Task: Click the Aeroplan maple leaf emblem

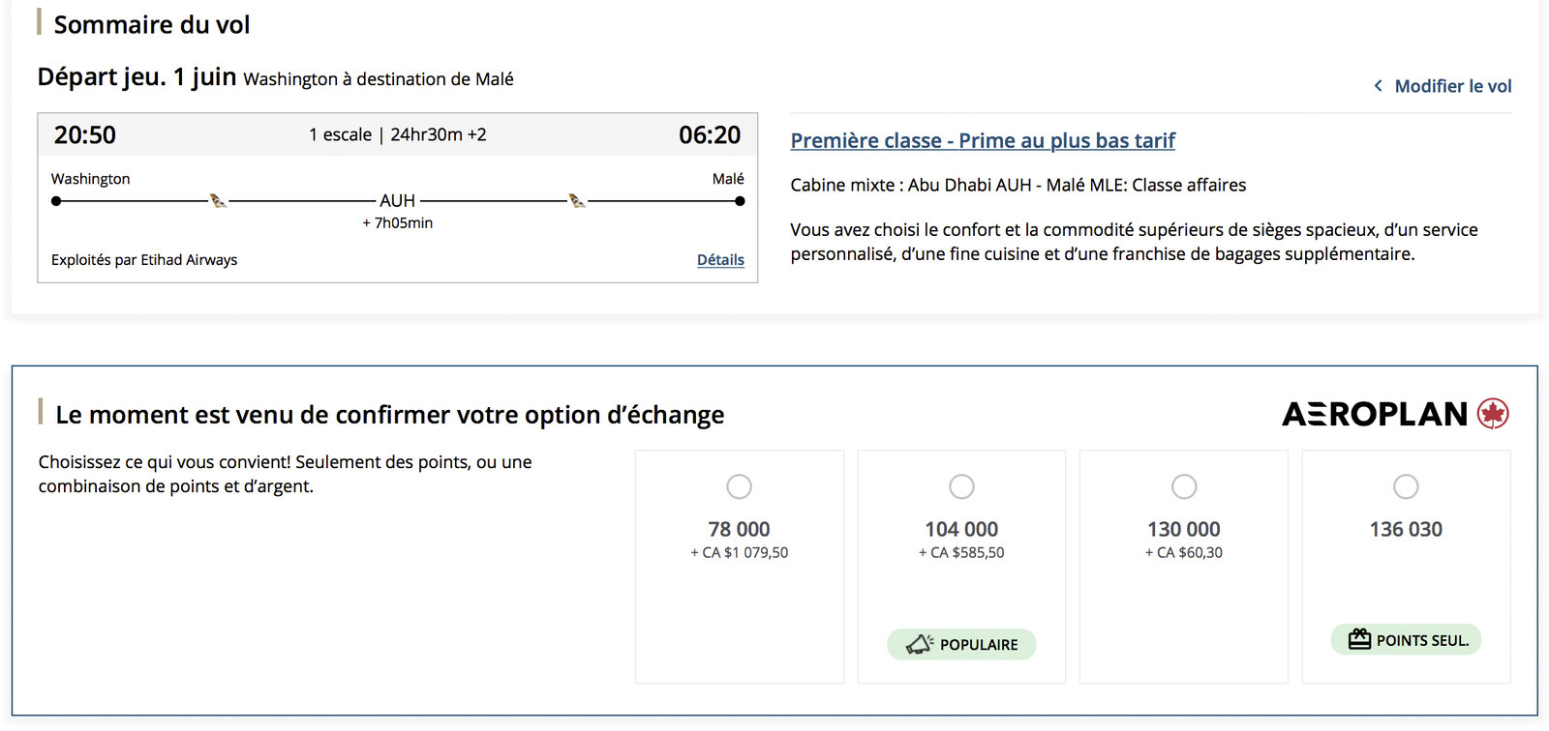Action: tap(1493, 414)
